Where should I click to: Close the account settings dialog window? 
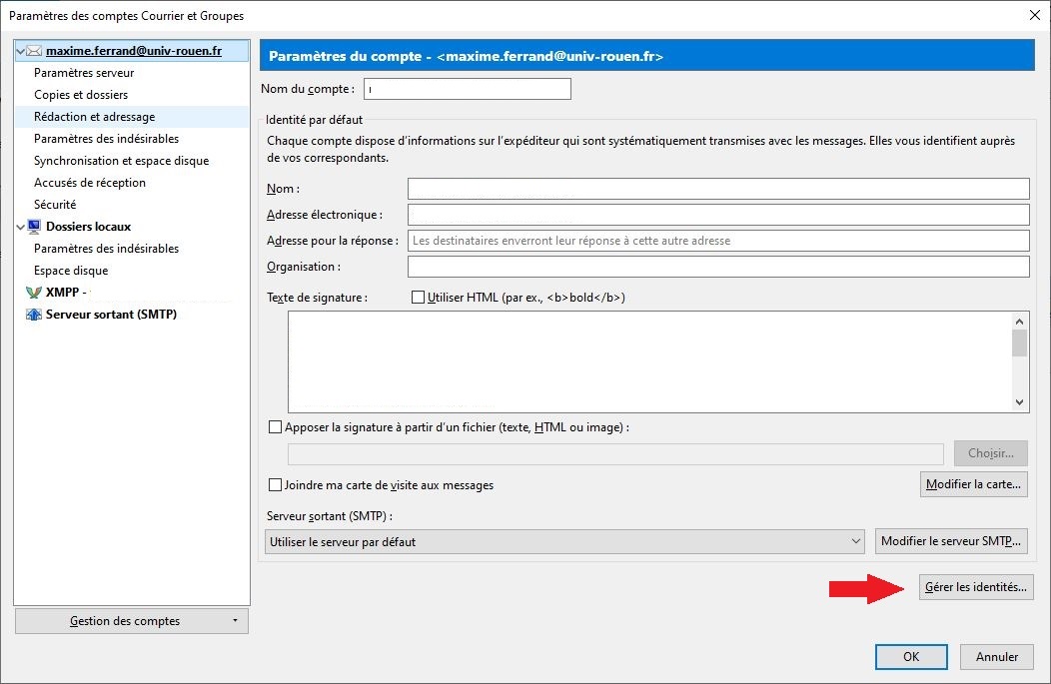click(1033, 15)
